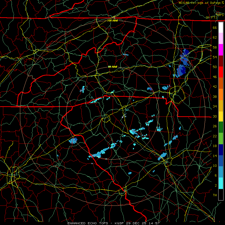Click the light green 22 kft swatch
Viewport: 225px width, 225px height.
[x=221, y=138]
